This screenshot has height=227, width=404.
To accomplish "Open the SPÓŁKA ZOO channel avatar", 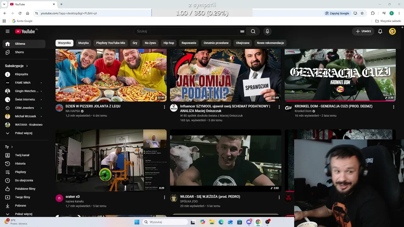I will 174,198.
